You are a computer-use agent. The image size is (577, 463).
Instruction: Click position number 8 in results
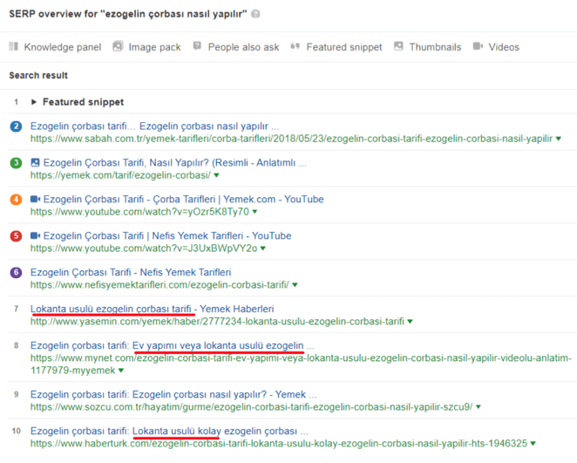17,345
